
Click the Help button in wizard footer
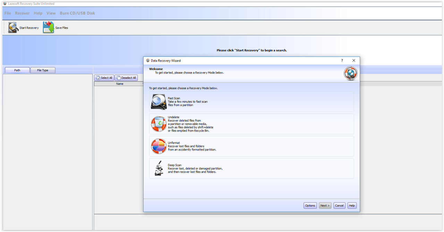point(352,205)
